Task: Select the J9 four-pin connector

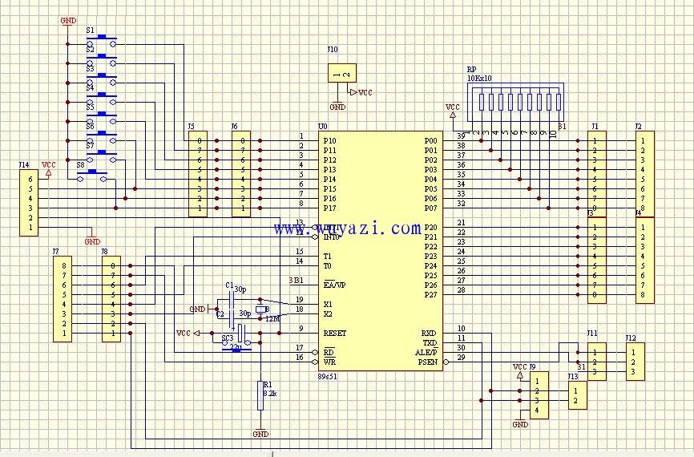Action: [539, 395]
